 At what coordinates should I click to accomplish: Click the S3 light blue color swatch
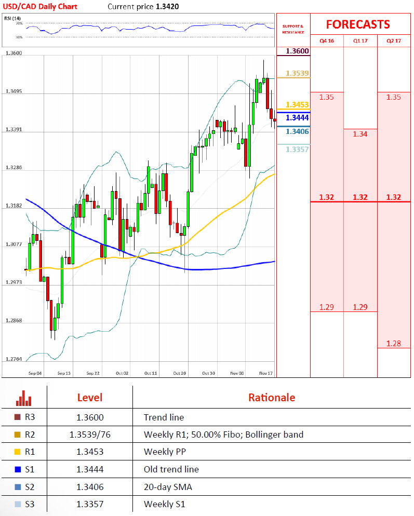(18, 504)
